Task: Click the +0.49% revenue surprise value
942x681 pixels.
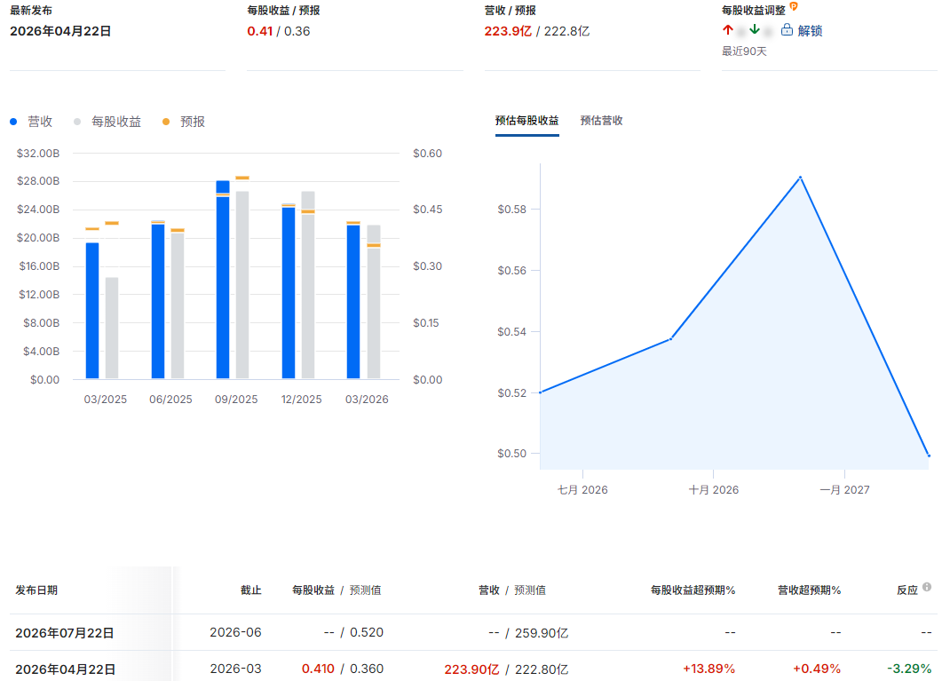Action: point(817,669)
